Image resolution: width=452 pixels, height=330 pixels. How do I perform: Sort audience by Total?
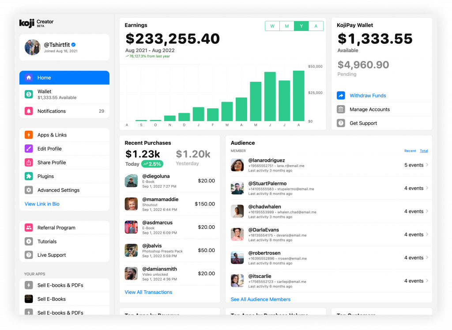click(424, 151)
